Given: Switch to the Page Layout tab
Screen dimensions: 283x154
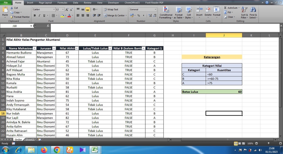Looking at the screenshot, I should [x=45, y=3].
